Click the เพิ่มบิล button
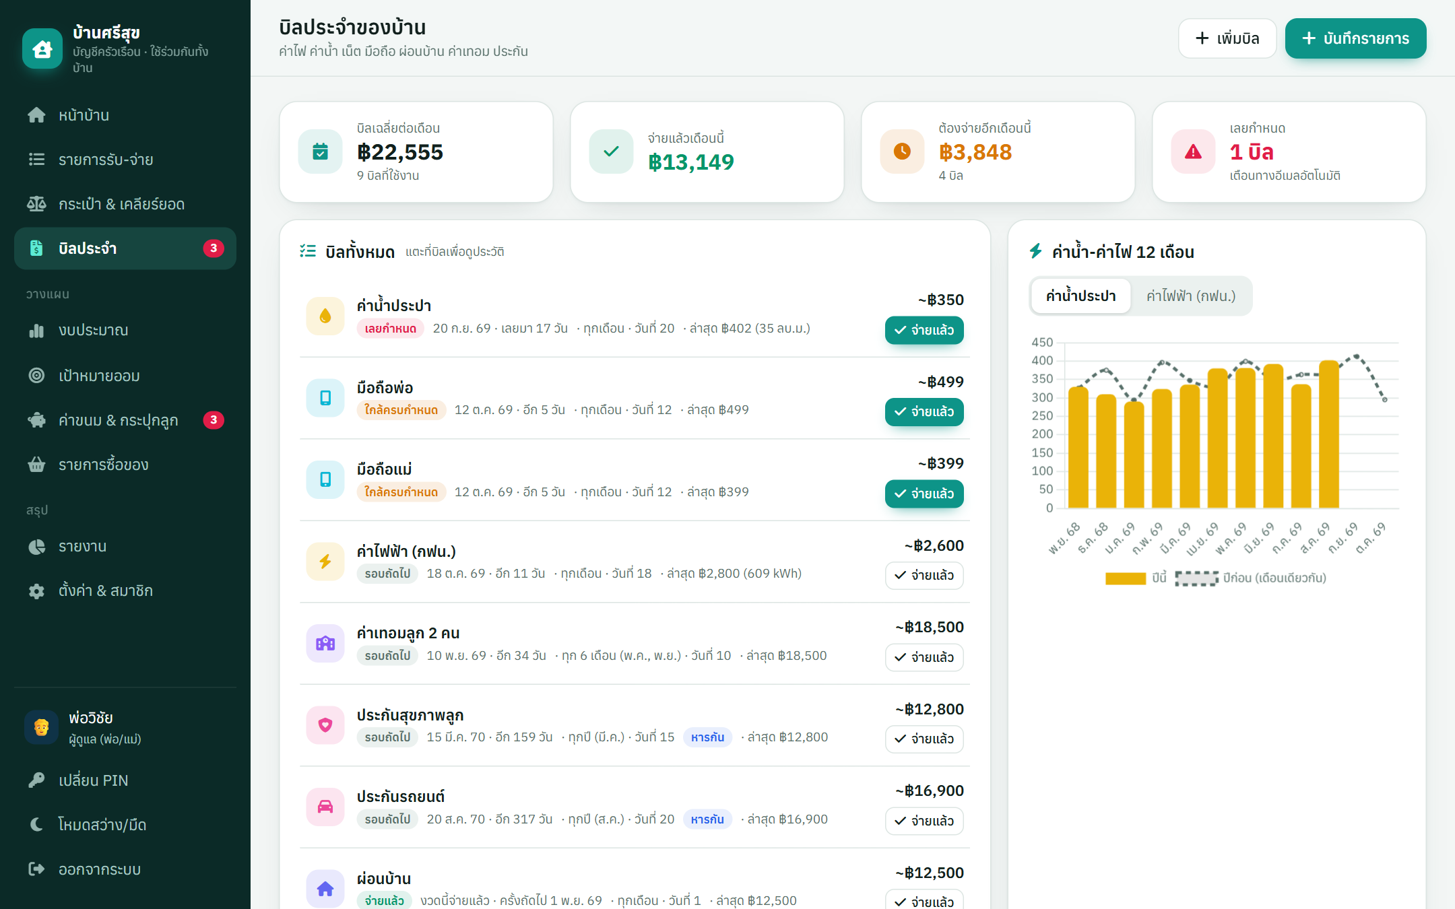Screen dimensions: 1455x909 click(1227, 38)
